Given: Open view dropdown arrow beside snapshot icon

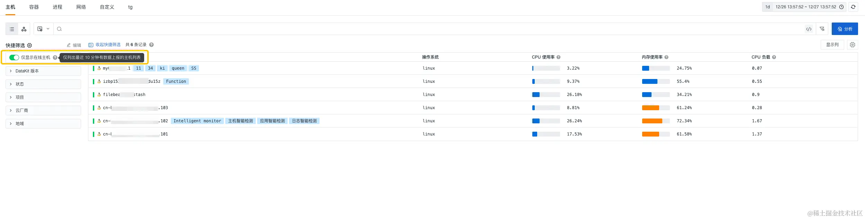Looking at the screenshot, I should (x=48, y=29).
